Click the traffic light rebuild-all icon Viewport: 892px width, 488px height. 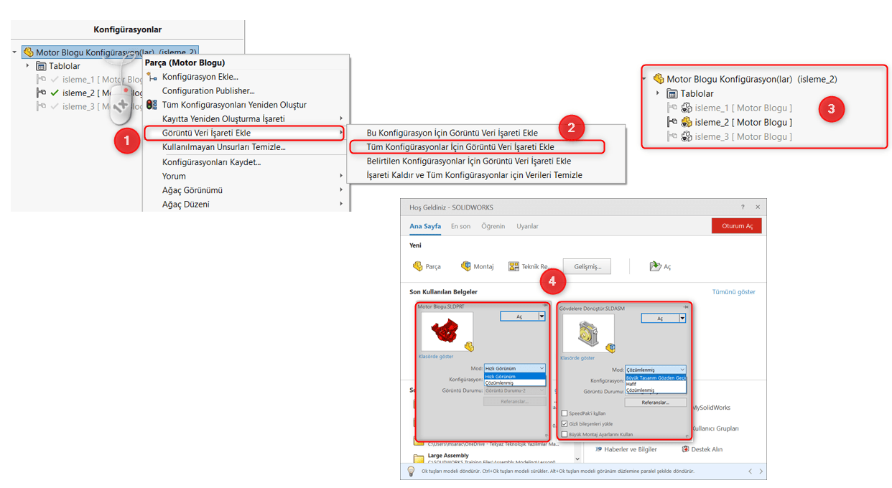[x=152, y=105]
